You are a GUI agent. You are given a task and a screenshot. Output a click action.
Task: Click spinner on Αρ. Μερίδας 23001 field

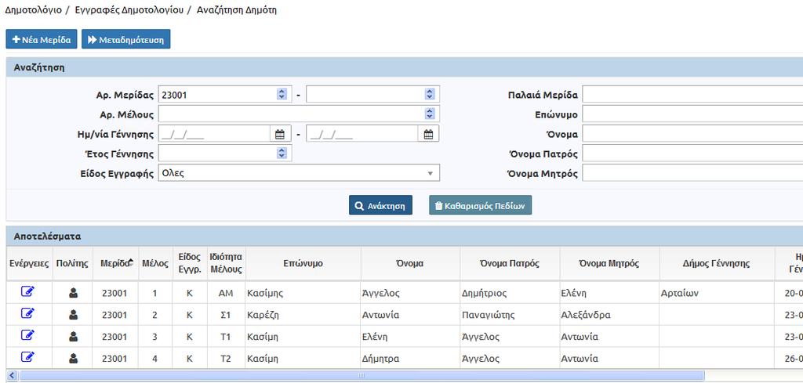[282, 94]
